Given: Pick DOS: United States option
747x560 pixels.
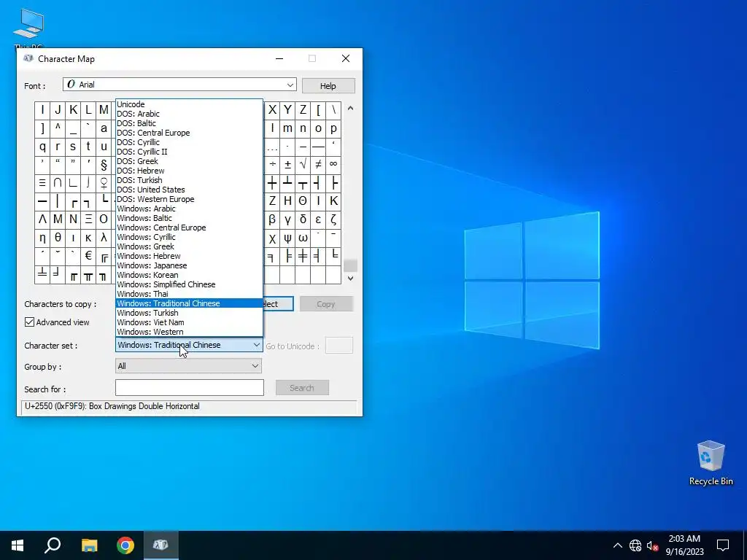Looking at the screenshot, I should (x=189, y=190).
